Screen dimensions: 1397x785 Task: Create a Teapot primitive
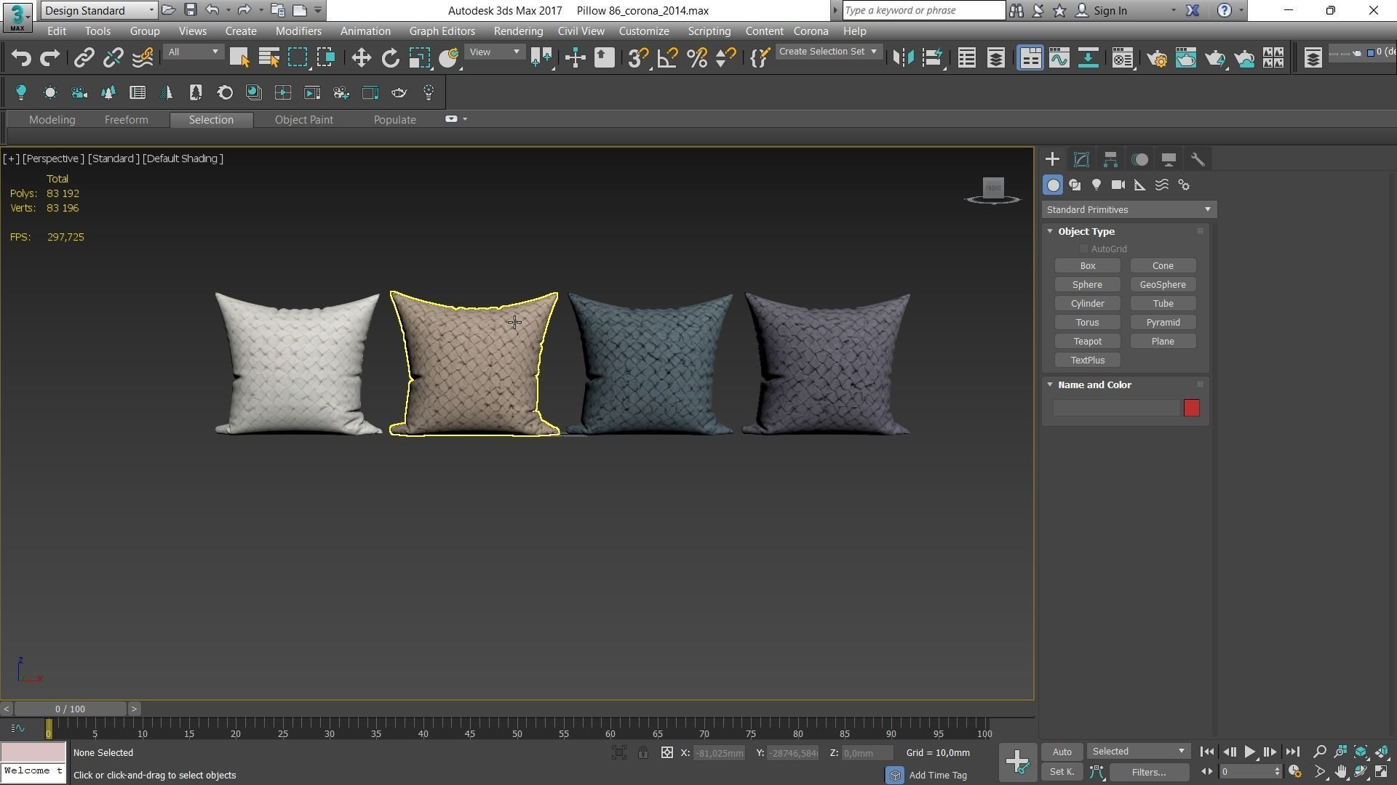1088,342
